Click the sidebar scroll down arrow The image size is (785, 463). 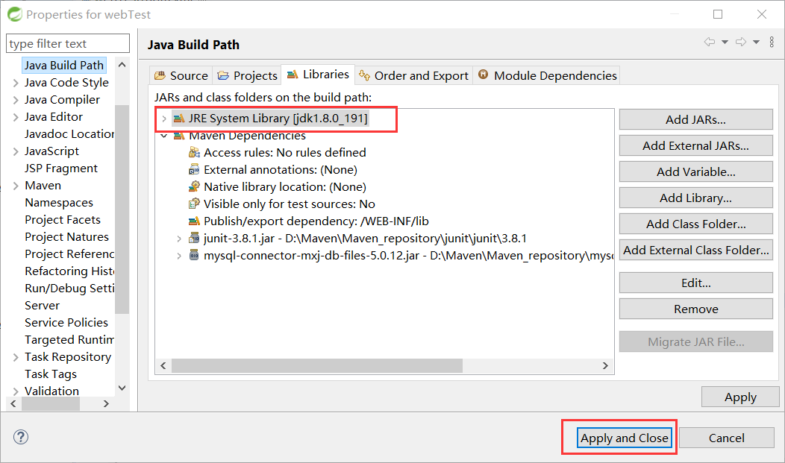coord(122,388)
